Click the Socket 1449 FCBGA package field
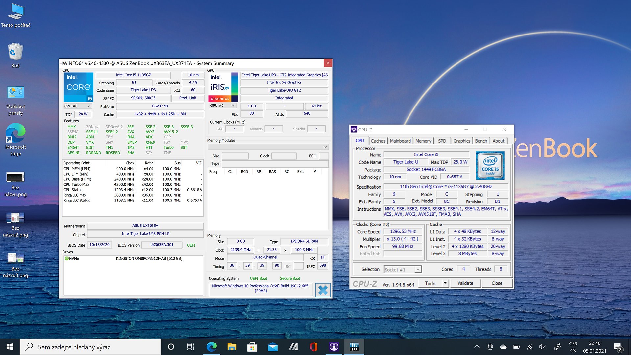The image size is (631, 355). [x=426, y=169]
